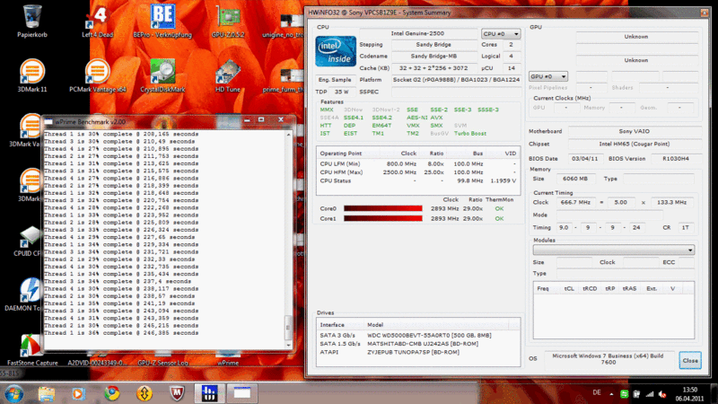Click the Freq column header in modules table
718x404 pixels.
click(x=543, y=288)
